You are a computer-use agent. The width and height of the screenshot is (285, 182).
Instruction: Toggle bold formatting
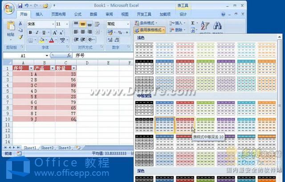[x=30, y=32]
